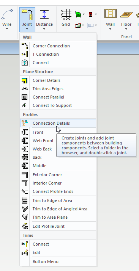Click the Trim to Area Plane icon

(x=25, y=217)
